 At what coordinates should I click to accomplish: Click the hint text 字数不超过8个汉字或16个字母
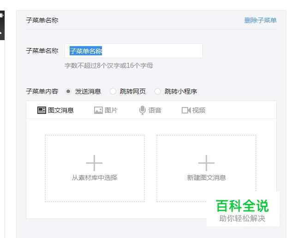pos(109,65)
